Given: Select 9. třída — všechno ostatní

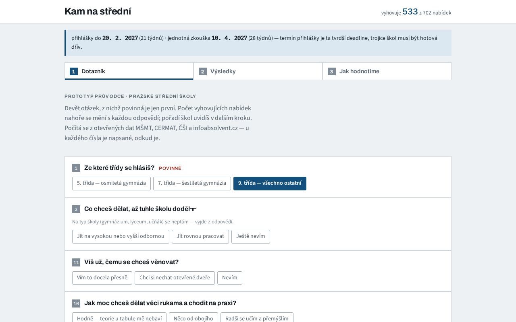Looking at the screenshot, I should pyautogui.click(x=270, y=184).
